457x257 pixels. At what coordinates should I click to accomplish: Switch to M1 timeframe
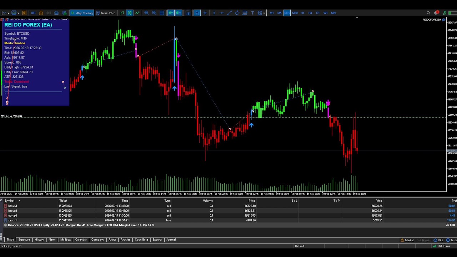point(272,13)
